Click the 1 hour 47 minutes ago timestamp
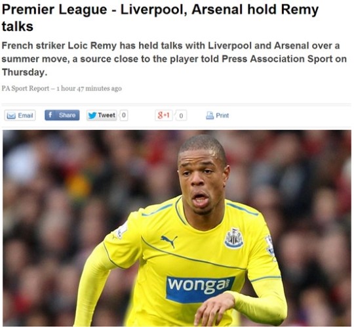This screenshot has height=327, width=354. pos(89,88)
